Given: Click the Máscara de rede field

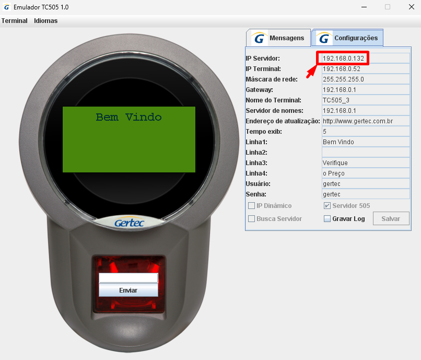Looking at the screenshot, I should [366, 79].
